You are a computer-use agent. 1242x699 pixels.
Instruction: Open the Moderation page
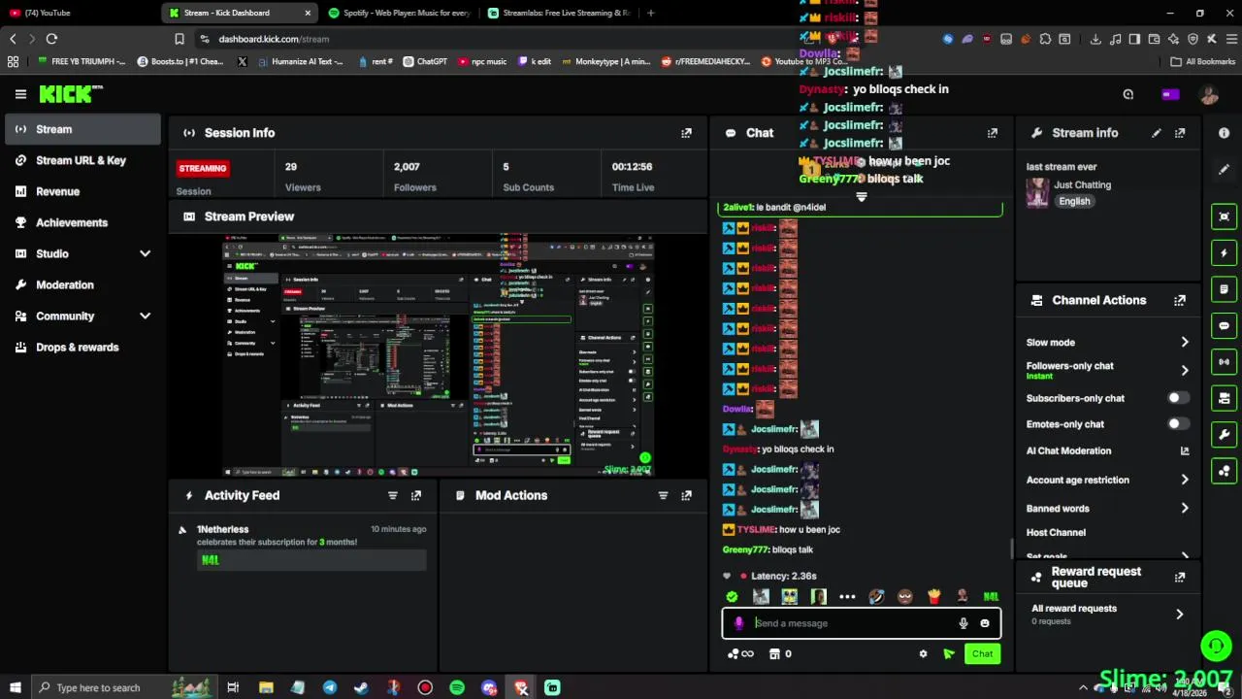coord(82,284)
